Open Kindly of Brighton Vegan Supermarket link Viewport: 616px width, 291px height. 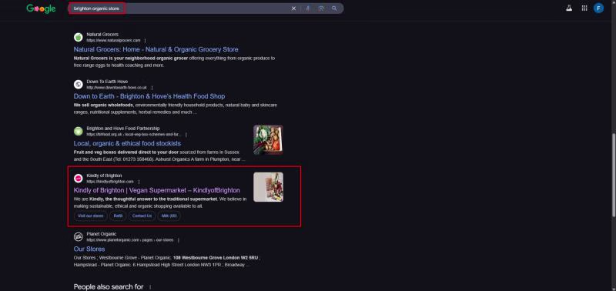coord(157,190)
